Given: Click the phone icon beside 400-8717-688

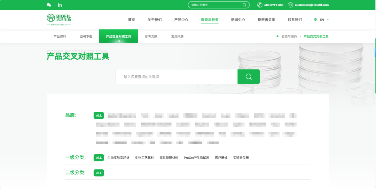Looking at the screenshot, I should (x=260, y=5).
